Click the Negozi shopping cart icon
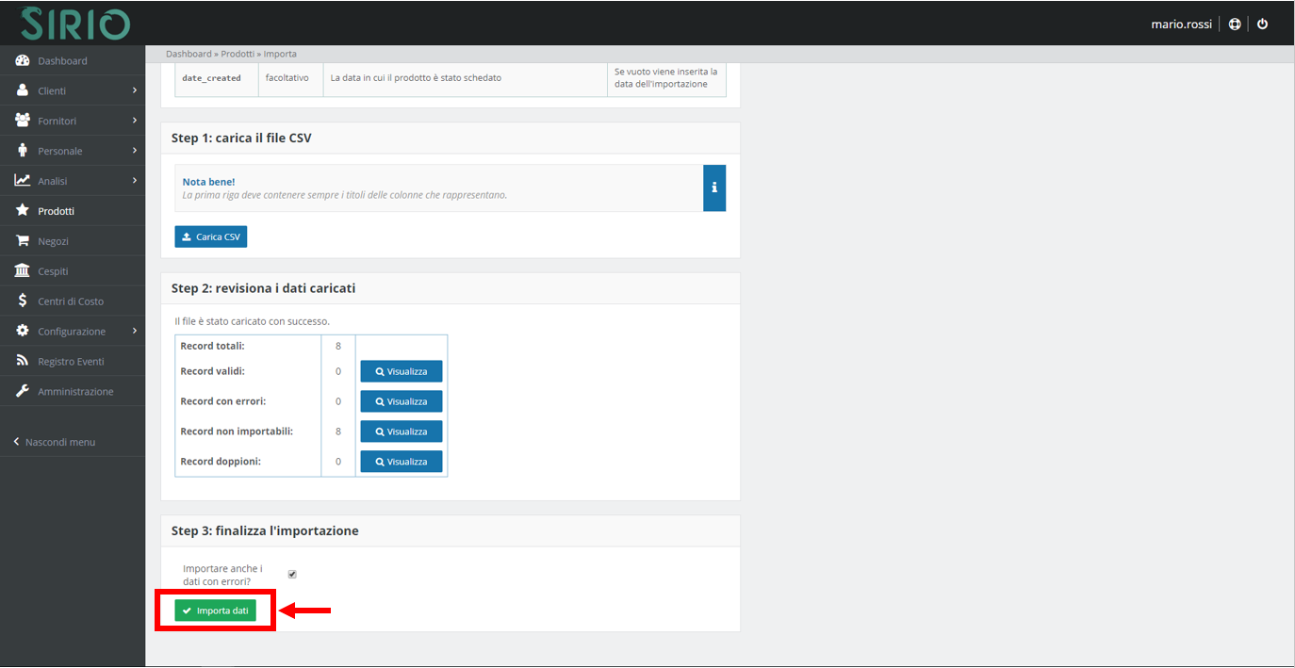Image resolution: width=1295 pixels, height=668 pixels. tap(22, 241)
